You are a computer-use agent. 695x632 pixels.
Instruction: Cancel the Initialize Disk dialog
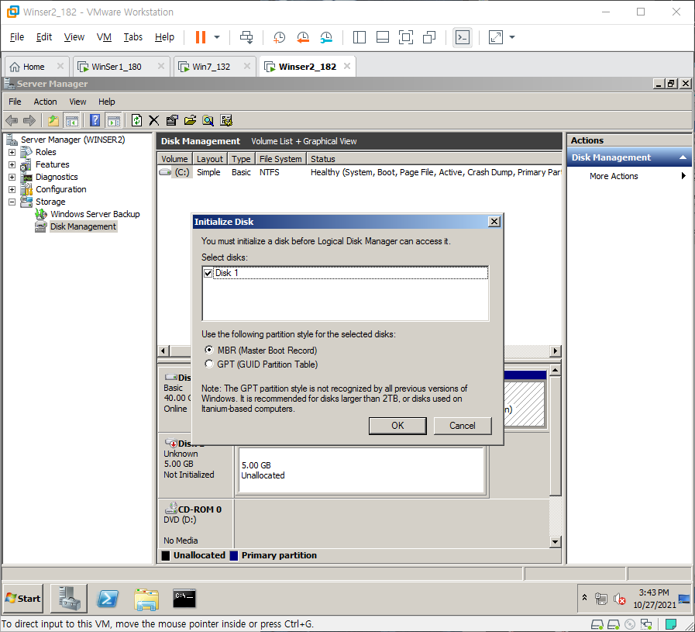point(463,426)
